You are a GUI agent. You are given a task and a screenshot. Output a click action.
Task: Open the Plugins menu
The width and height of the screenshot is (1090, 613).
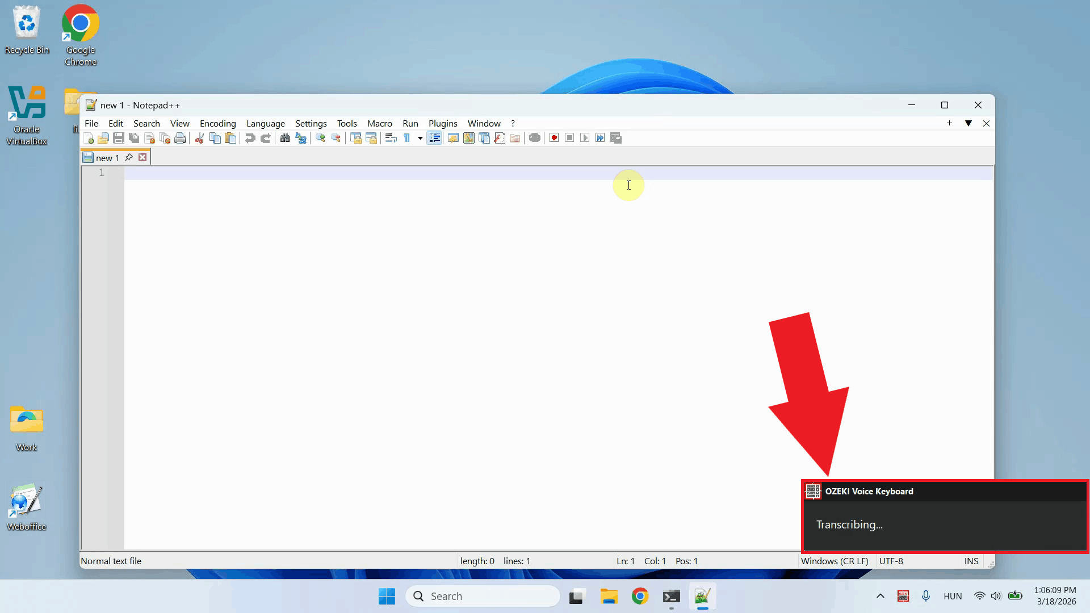coord(443,123)
